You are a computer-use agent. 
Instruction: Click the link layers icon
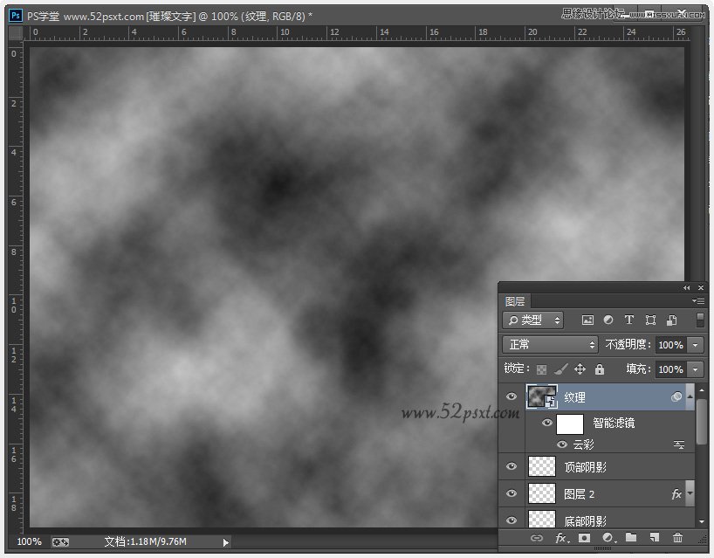pyautogui.click(x=537, y=538)
